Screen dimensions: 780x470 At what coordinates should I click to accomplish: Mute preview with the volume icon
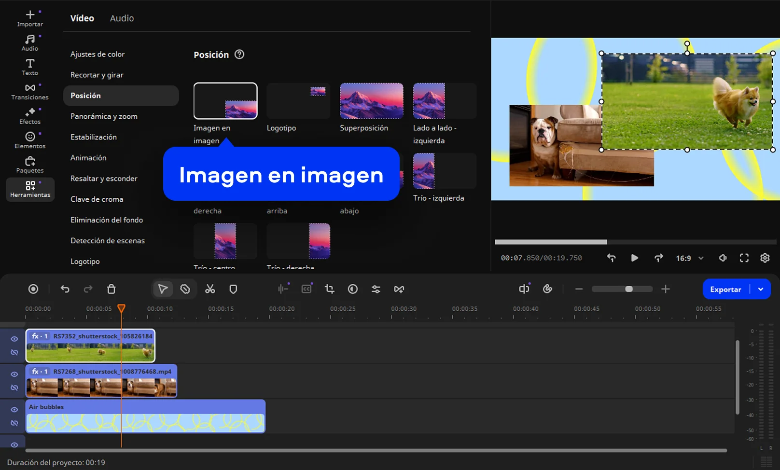pyautogui.click(x=723, y=258)
